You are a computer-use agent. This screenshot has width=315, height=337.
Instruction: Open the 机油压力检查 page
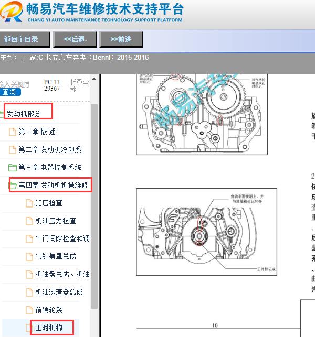tap(56, 221)
